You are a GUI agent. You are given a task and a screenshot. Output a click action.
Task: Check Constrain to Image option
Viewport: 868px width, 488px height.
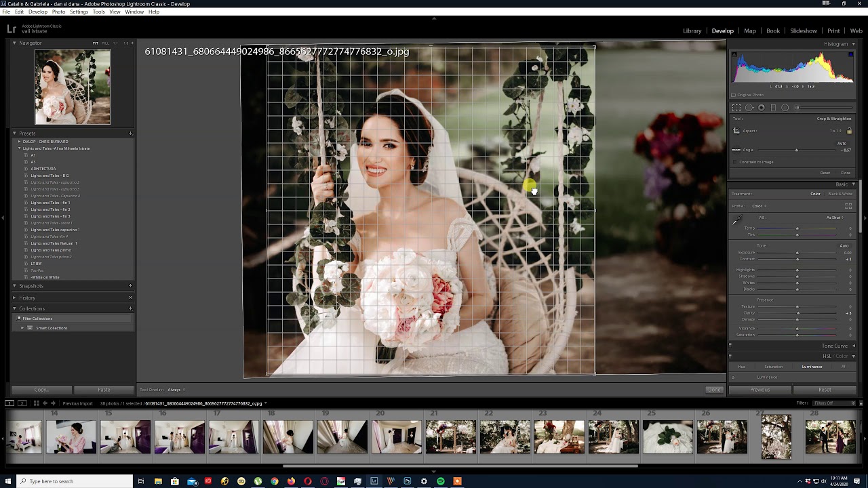(734, 162)
